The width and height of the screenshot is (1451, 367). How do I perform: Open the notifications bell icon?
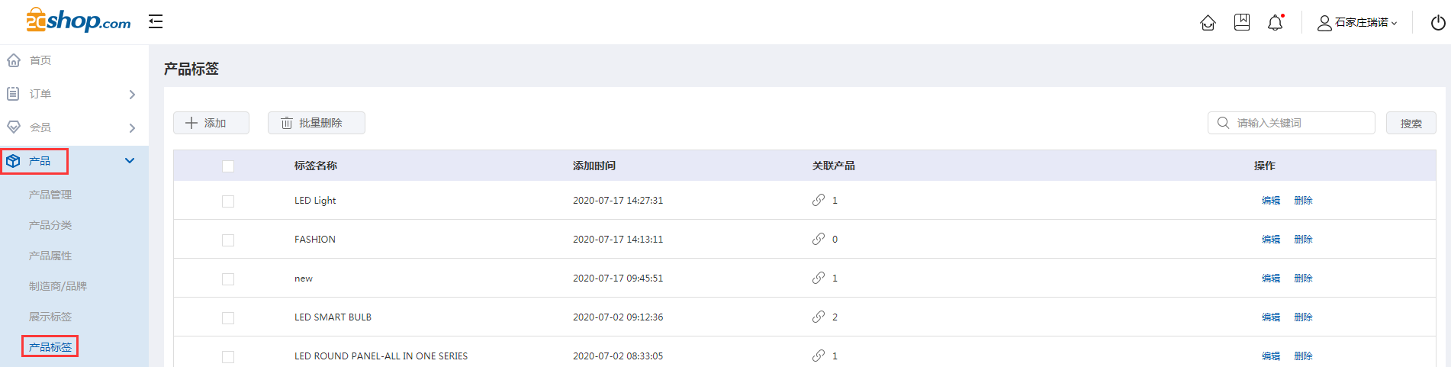point(1276,22)
